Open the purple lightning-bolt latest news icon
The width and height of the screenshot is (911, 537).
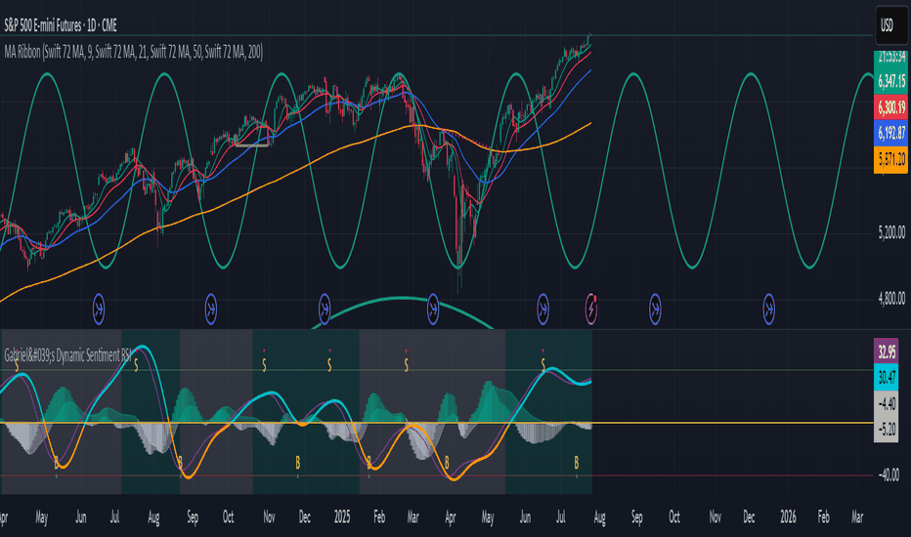click(590, 308)
